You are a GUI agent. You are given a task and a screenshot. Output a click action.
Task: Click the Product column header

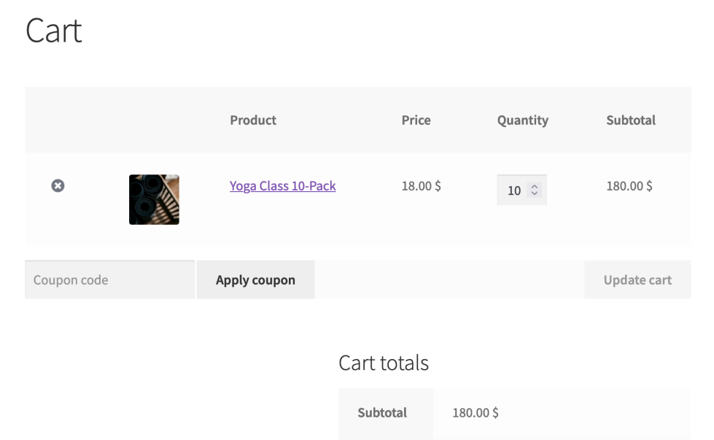point(253,120)
